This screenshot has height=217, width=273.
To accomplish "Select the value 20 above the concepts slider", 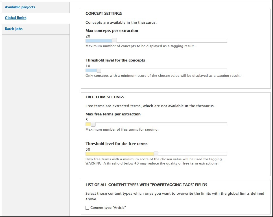I will [x=88, y=36].
